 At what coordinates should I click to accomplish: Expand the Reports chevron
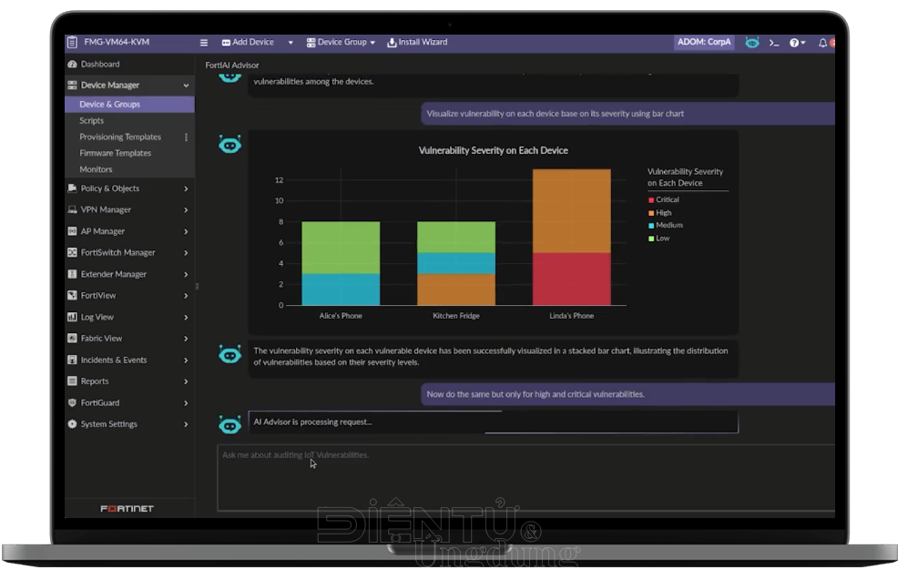point(186,382)
